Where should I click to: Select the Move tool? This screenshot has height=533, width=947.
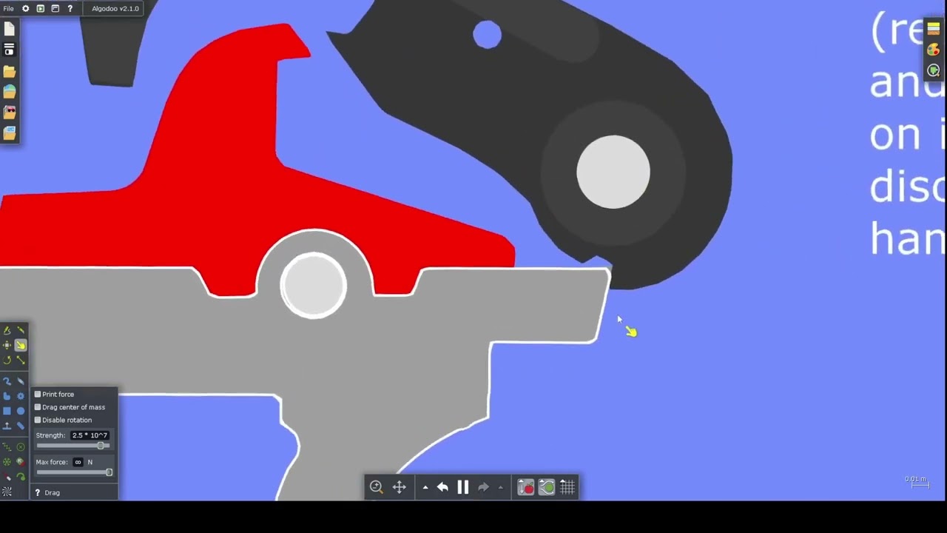[x=7, y=345]
